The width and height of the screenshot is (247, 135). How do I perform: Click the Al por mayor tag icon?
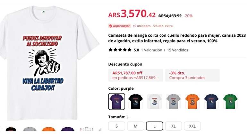(x=111, y=26)
